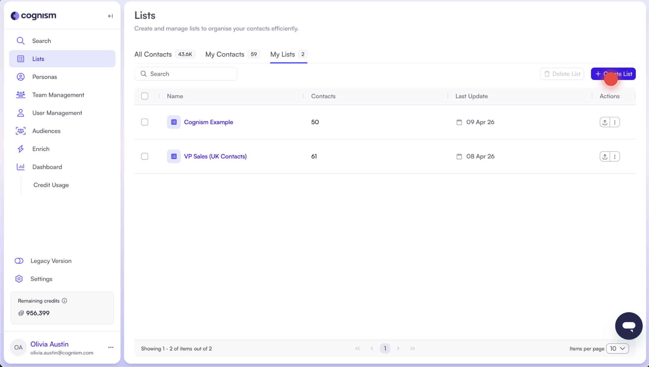Open the Dashboard chart icon
This screenshot has width=649, height=367.
point(20,167)
